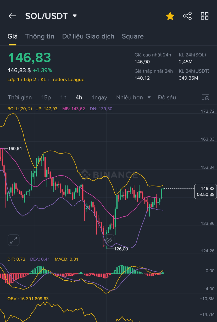The height and width of the screenshot is (322, 217).
Task: Tap the KL tag link
Action: coord(43,80)
